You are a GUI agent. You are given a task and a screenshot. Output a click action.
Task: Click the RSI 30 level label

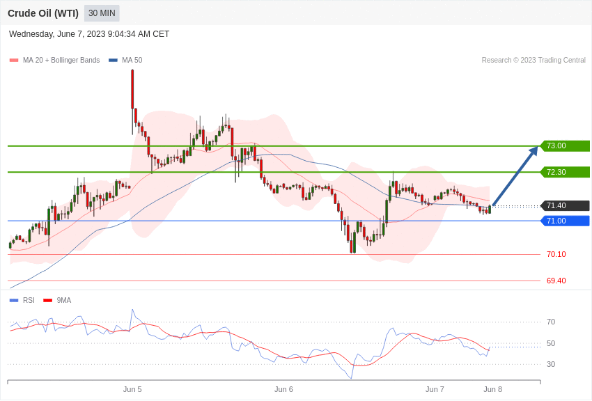pos(551,364)
